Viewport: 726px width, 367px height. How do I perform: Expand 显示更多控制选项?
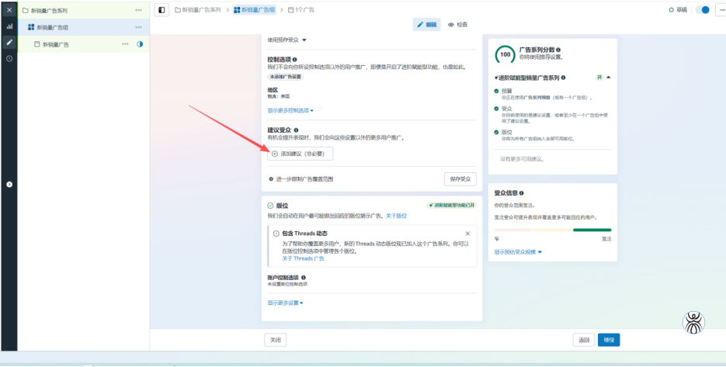[290, 110]
